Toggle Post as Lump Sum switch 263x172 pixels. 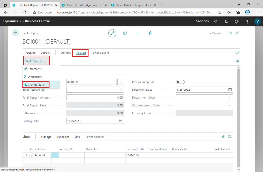[x=180, y=82]
